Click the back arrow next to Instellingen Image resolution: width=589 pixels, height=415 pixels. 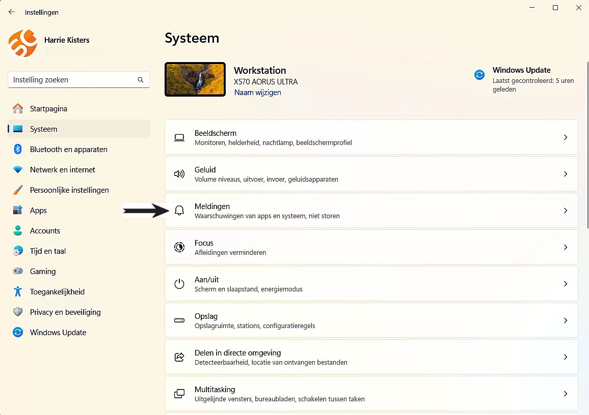pyautogui.click(x=12, y=12)
